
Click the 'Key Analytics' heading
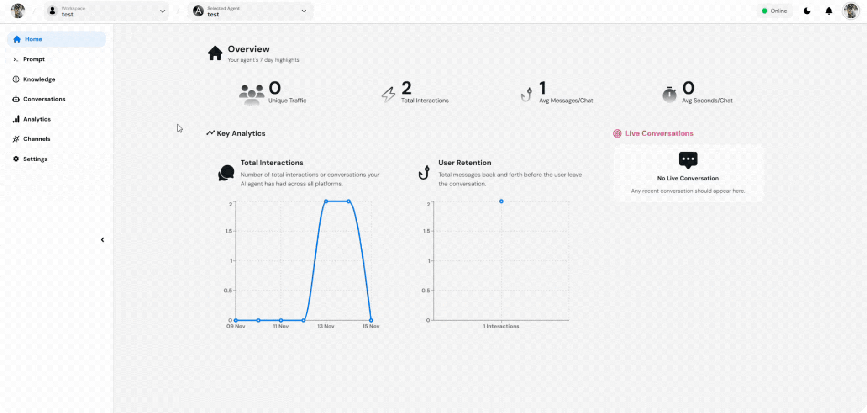pyautogui.click(x=241, y=133)
